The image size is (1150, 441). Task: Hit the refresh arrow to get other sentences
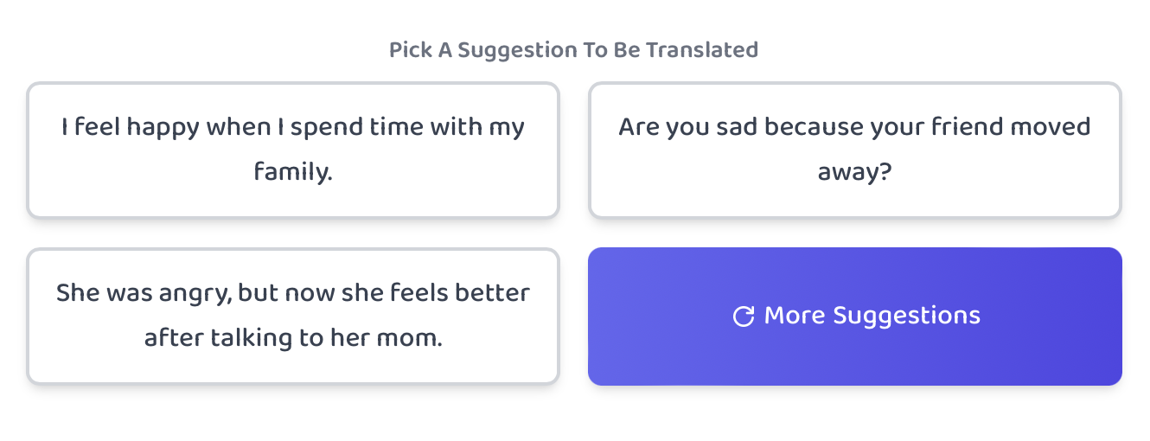point(743,316)
